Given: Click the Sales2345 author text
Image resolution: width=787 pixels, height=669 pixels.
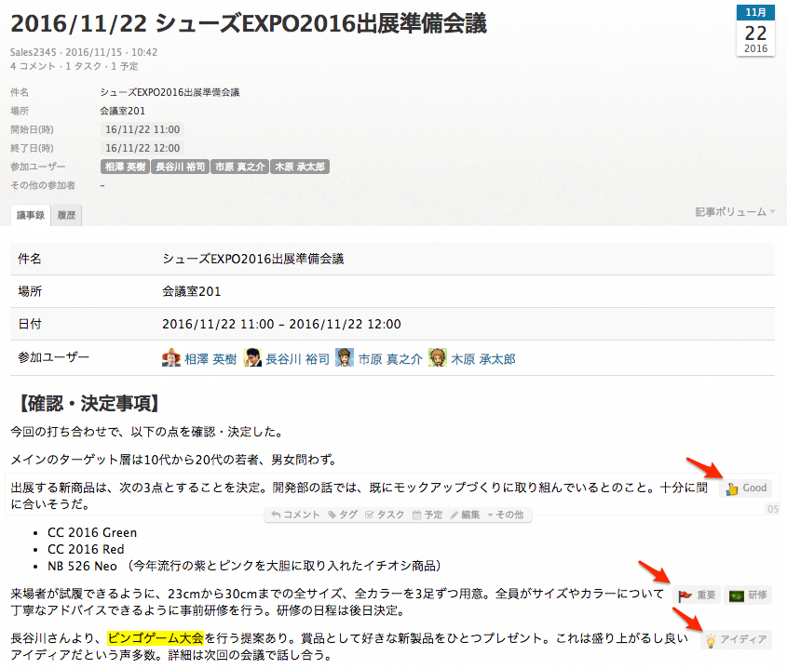Looking at the screenshot, I should [x=34, y=52].
